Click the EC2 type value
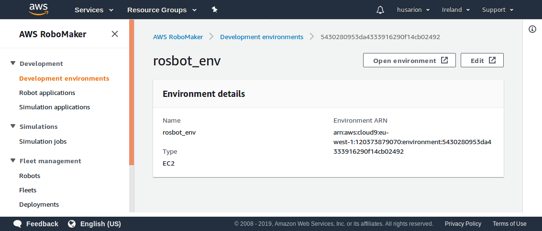This screenshot has width=542, height=231. tap(169, 163)
